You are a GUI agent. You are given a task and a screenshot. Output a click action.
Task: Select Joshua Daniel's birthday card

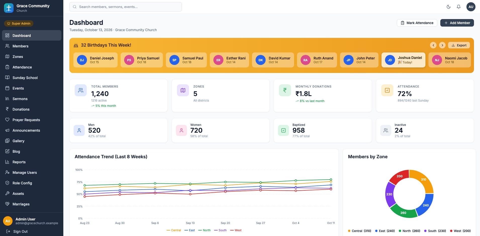pos(403,60)
